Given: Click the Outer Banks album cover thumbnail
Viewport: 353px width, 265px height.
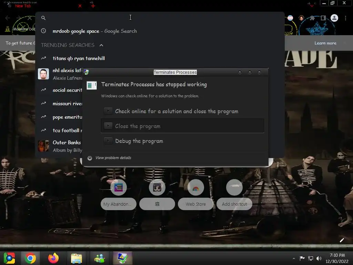Looking at the screenshot, I should pyautogui.click(x=43, y=146).
